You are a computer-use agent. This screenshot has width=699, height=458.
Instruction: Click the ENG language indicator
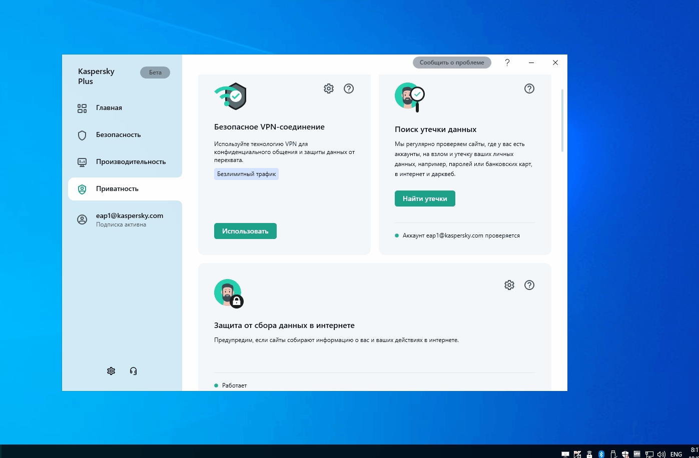click(676, 454)
